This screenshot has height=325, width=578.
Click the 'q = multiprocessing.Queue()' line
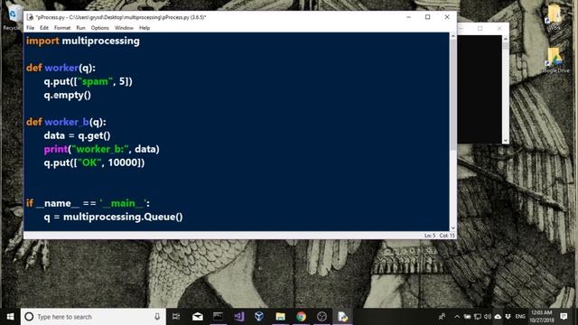click(114, 217)
